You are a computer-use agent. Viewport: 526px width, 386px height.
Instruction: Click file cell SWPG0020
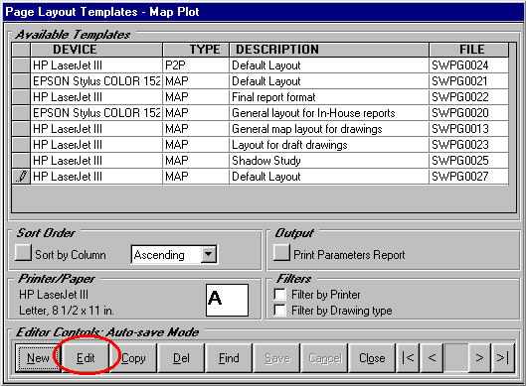[x=468, y=113]
